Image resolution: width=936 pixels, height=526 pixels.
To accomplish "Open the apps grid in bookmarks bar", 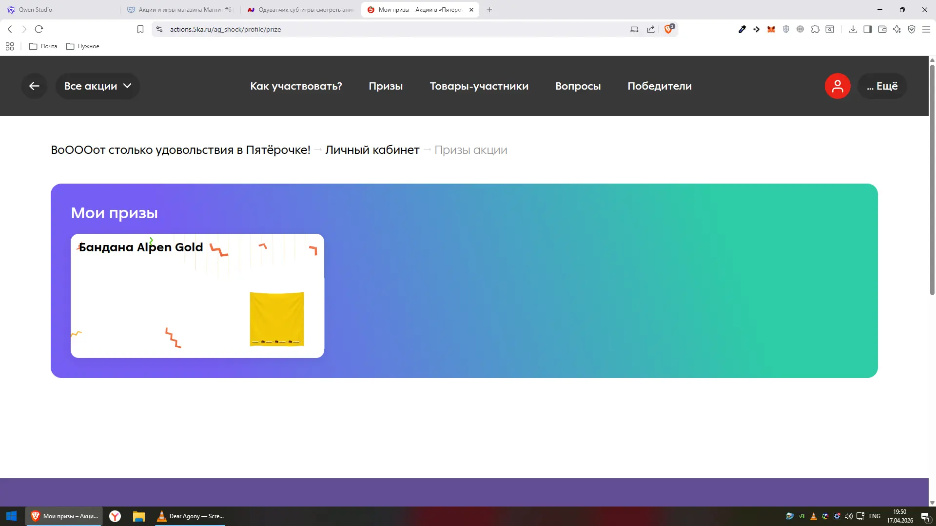I will [x=10, y=46].
